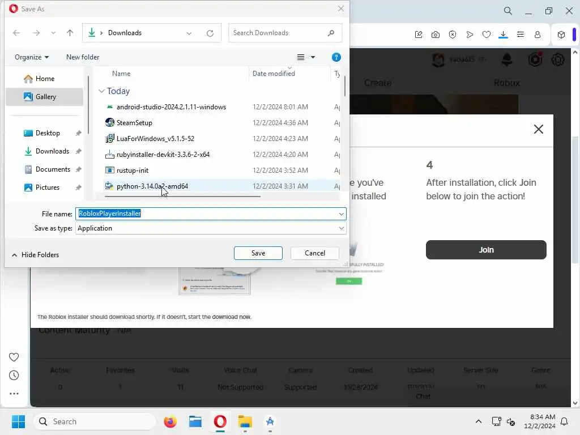
Task: Open Opera bookmarks heart toolbar icon
Action: (487, 35)
